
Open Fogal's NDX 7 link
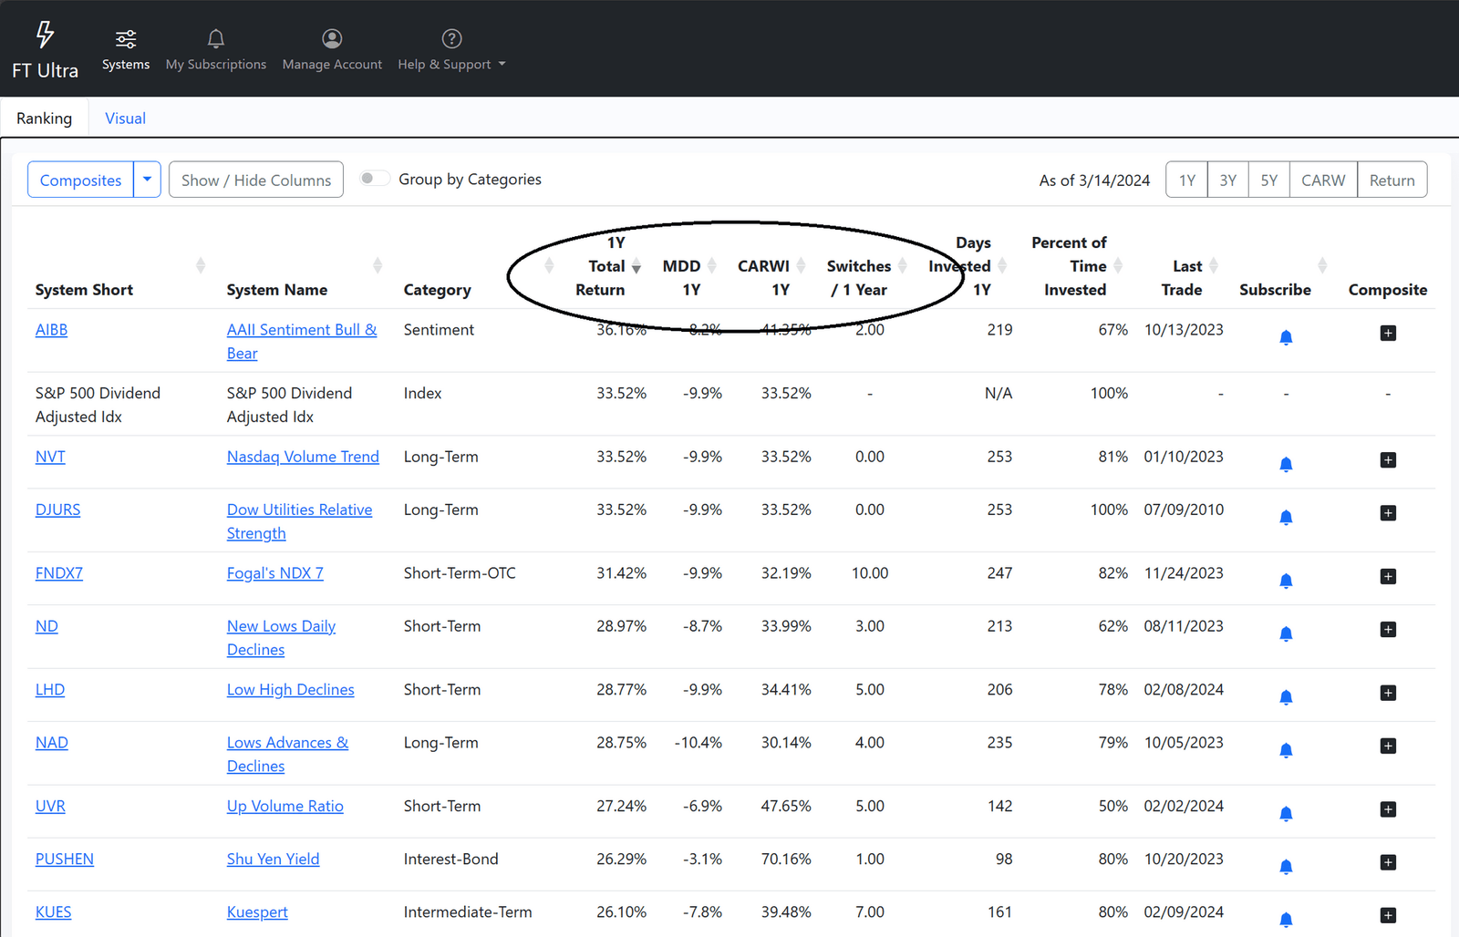pyautogui.click(x=275, y=573)
